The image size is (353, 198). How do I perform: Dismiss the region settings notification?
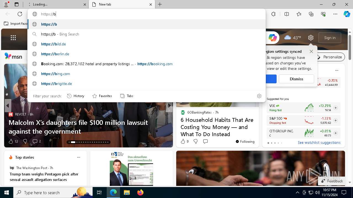pos(296,79)
